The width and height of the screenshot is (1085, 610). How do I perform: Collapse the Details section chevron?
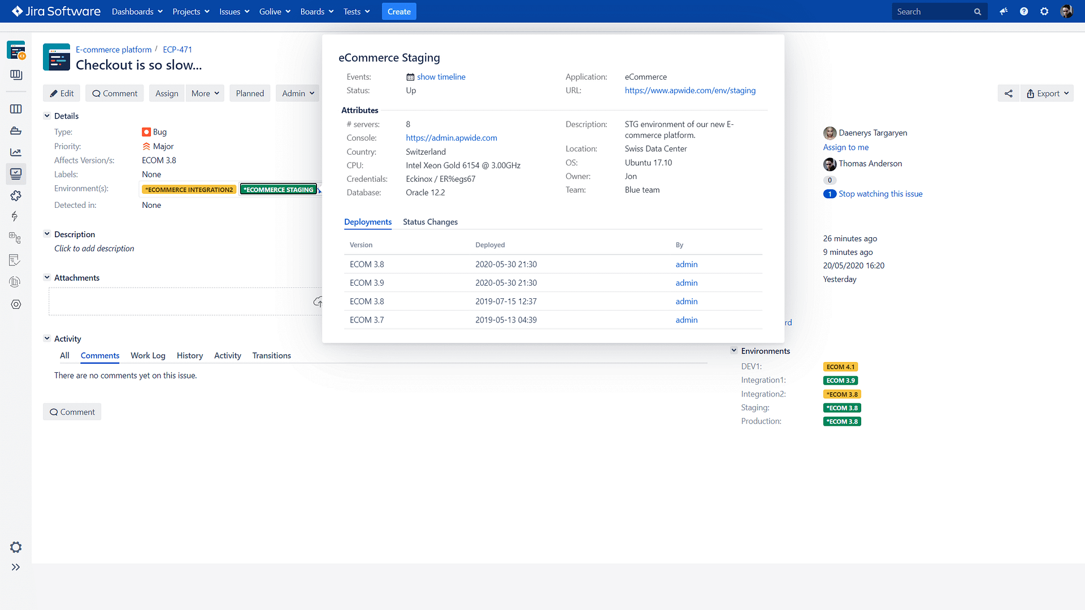(47, 116)
